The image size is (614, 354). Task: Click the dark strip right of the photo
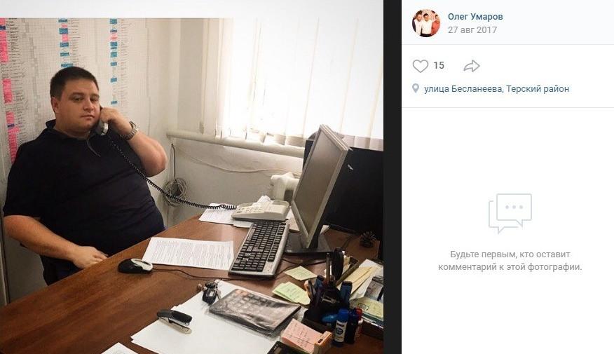pyautogui.click(x=393, y=177)
